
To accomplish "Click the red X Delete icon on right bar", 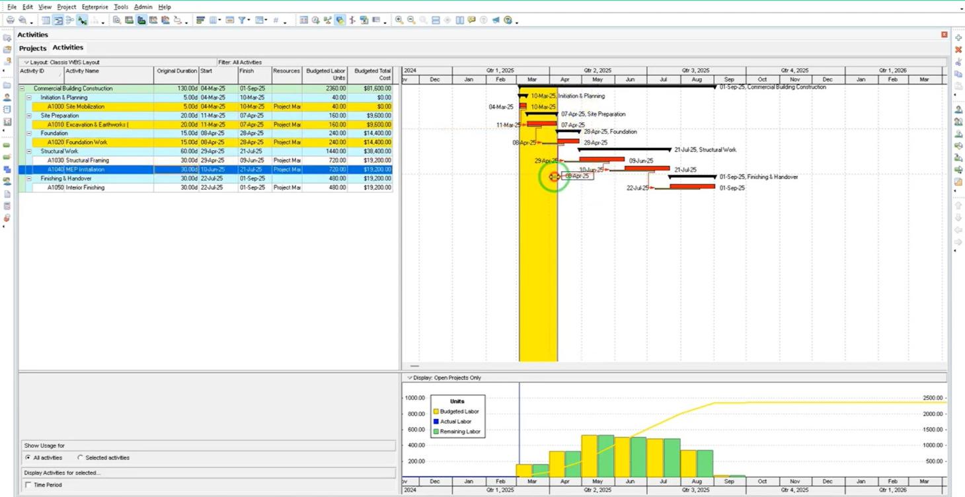I will tap(958, 50).
